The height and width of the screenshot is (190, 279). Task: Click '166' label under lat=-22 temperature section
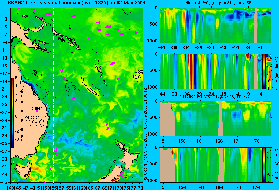[219, 141]
